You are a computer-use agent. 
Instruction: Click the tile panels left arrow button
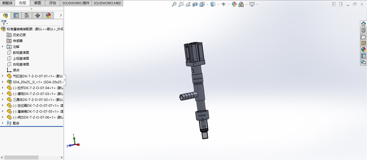(x=334, y=4)
